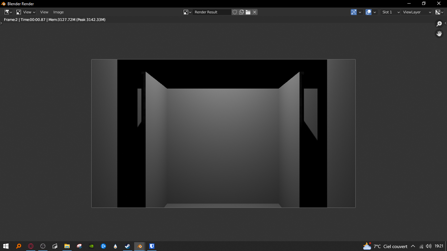Open the Windows Start menu
The image size is (447, 251).
pyautogui.click(x=6, y=246)
